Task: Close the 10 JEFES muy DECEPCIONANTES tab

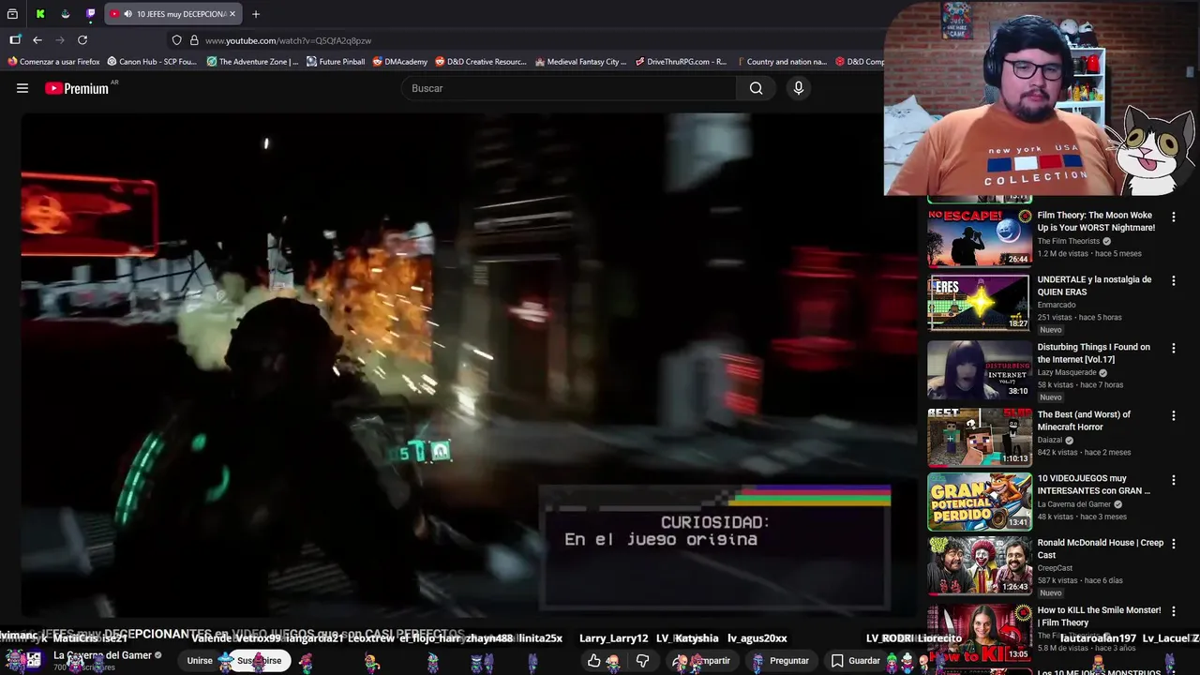Action: (x=233, y=14)
